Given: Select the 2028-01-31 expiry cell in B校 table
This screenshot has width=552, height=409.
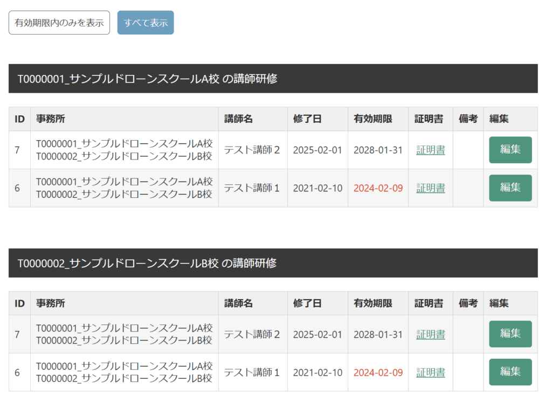Looking at the screenshot, I should click(x=378, y=335).
